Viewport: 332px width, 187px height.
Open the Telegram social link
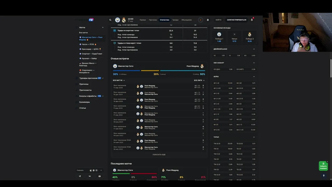click(x=80, y=176)
